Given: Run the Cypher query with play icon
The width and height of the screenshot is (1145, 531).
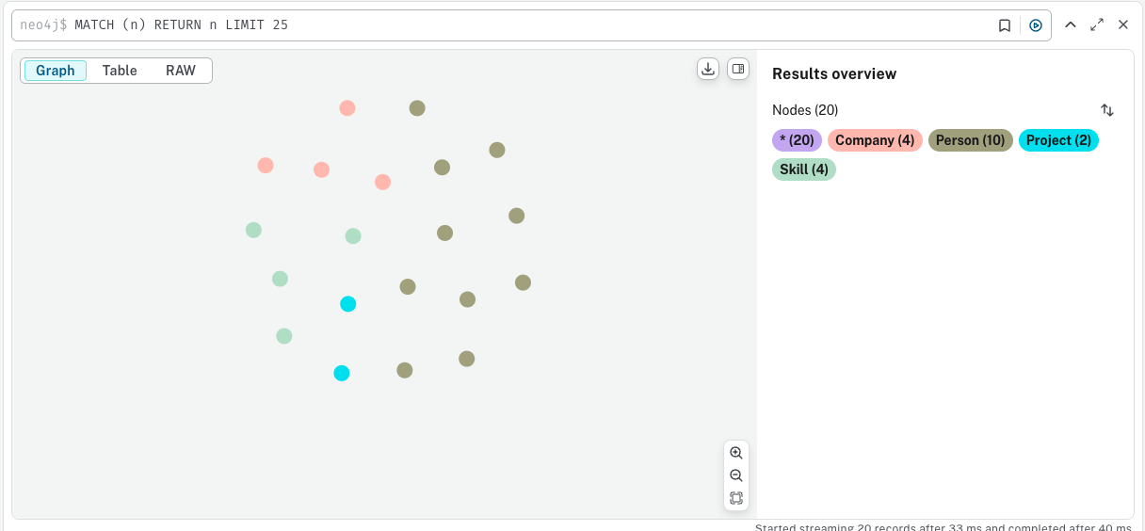Looking at the screenshot, I should click(1036, 25).
